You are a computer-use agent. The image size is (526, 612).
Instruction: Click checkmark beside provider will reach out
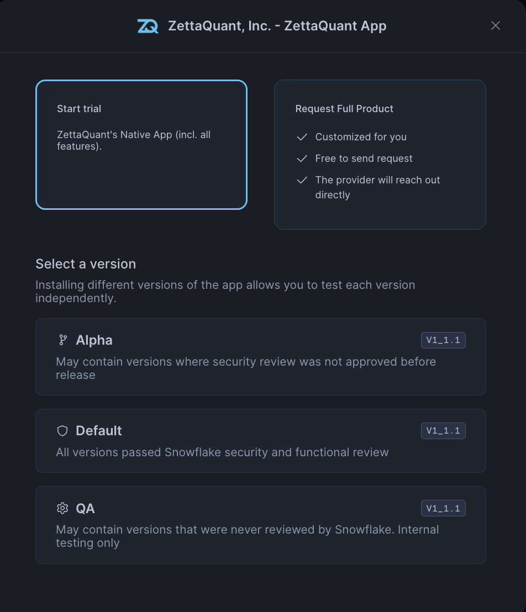point(302,180)
